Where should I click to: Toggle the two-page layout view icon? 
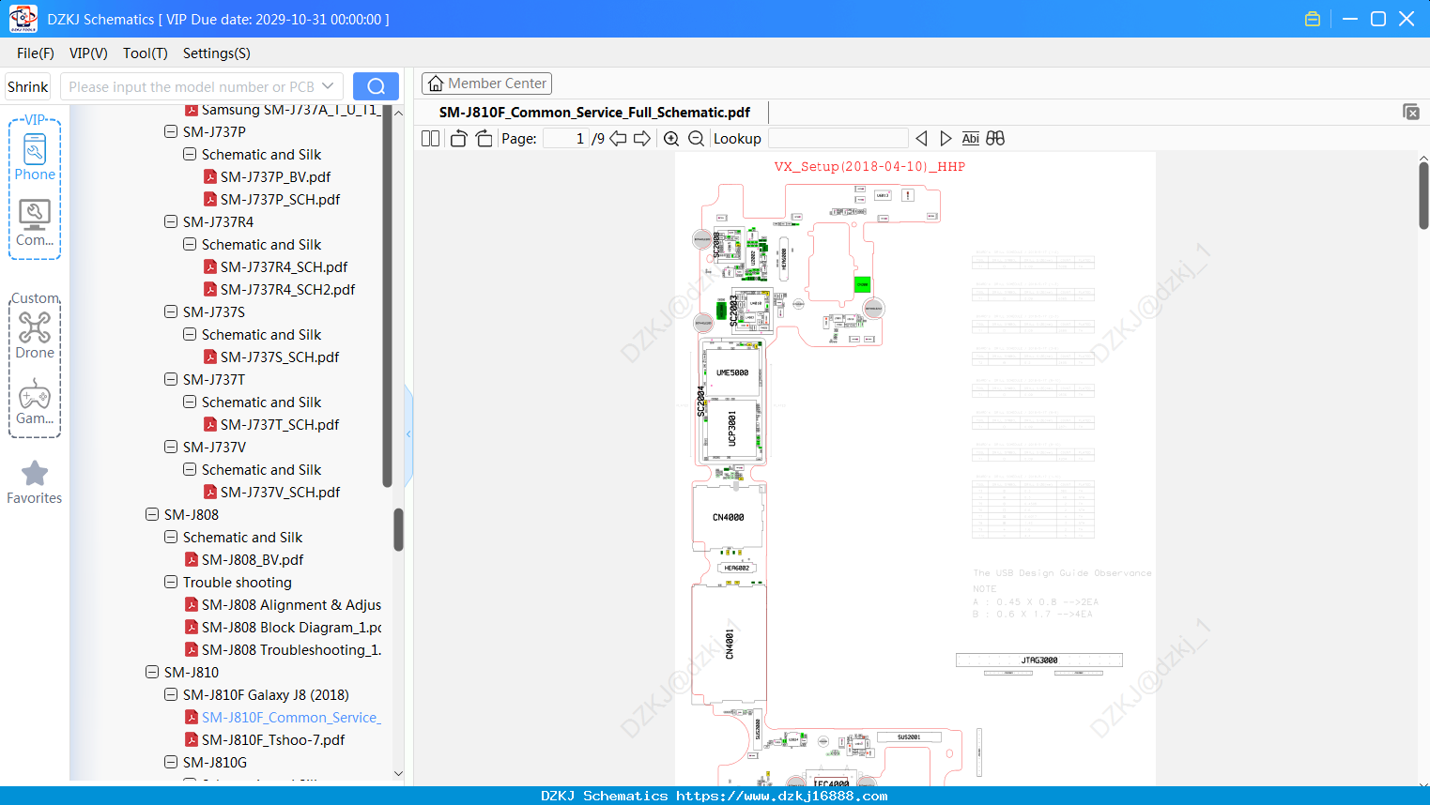tap(431, 139)
